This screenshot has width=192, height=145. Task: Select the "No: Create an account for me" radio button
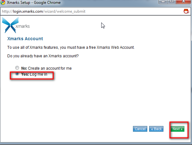click(x=17, y=68)
